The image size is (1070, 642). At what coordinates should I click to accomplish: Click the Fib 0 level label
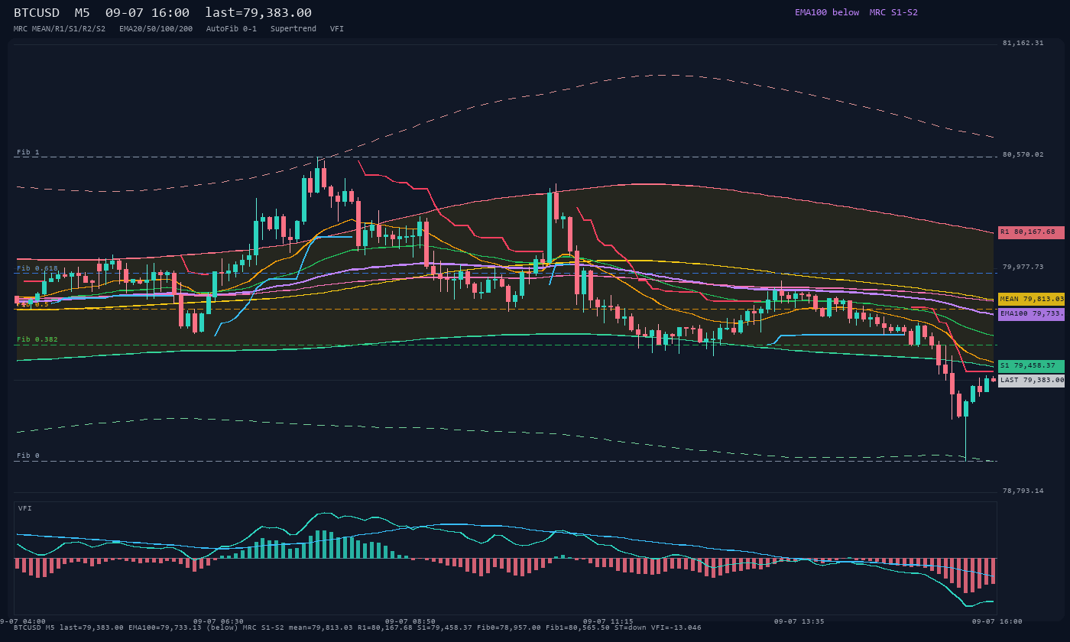click(x=28, y=456)
